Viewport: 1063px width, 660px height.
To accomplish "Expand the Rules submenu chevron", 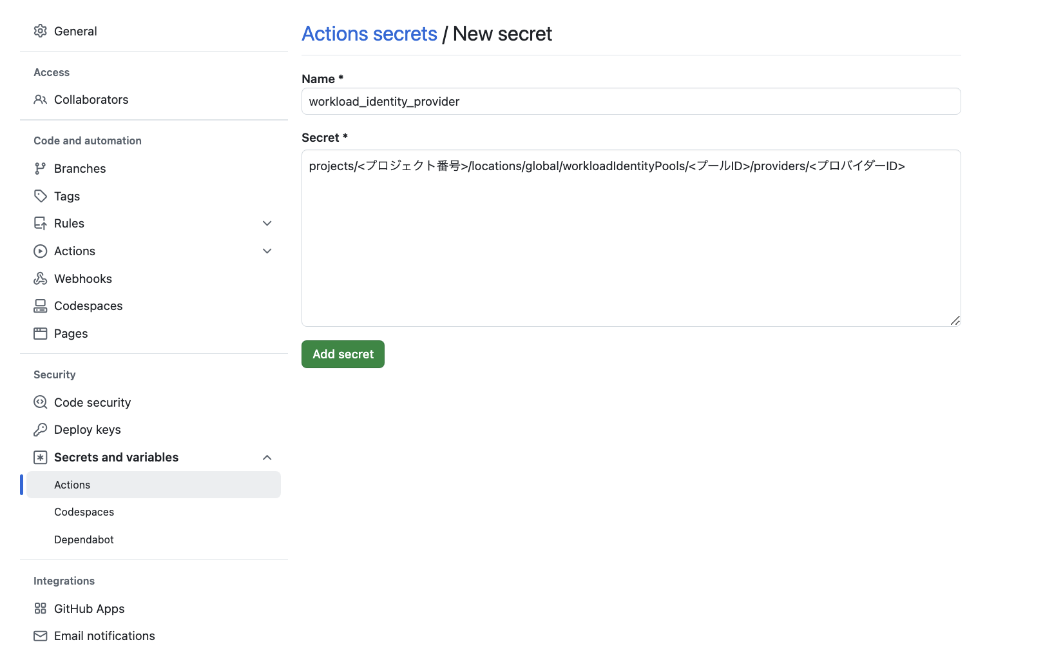I will click(267, 223).
